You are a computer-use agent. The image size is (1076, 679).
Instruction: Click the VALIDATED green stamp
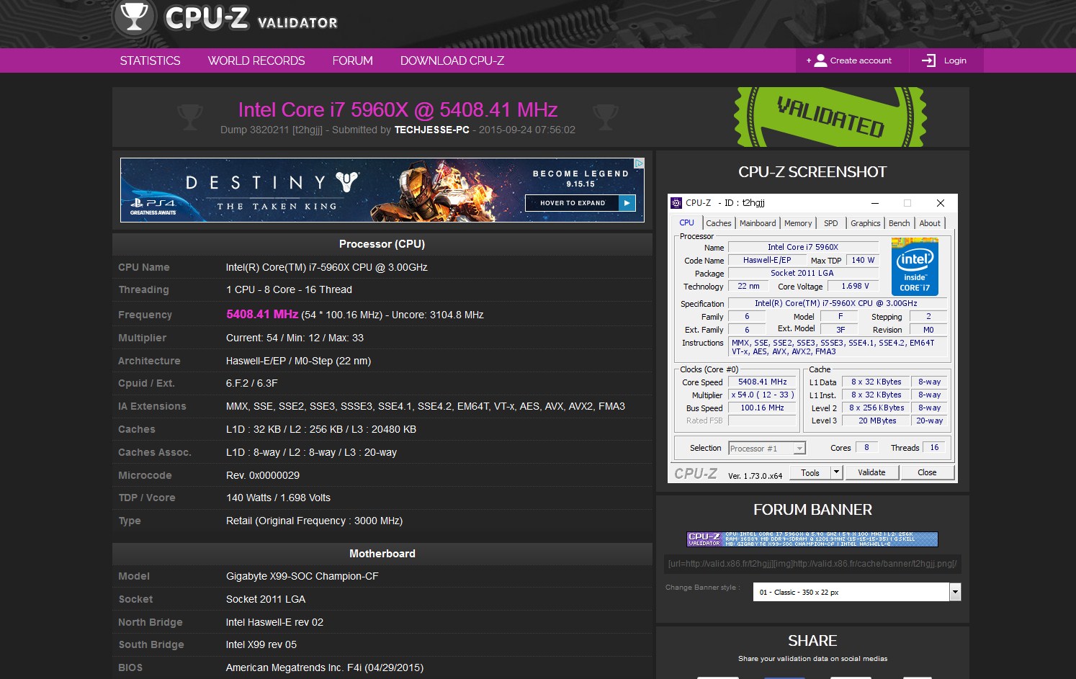point(830,117)
